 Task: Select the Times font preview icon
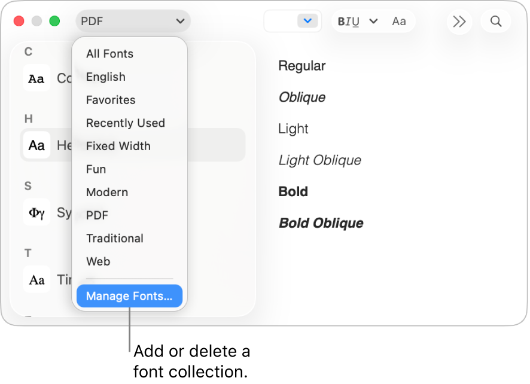(x=36, y=279)
